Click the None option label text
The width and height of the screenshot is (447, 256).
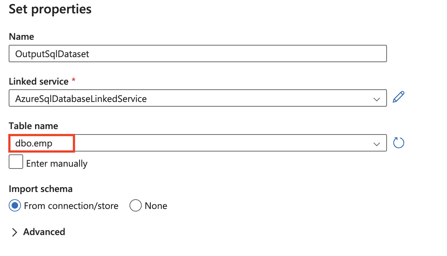coord(156,206)
